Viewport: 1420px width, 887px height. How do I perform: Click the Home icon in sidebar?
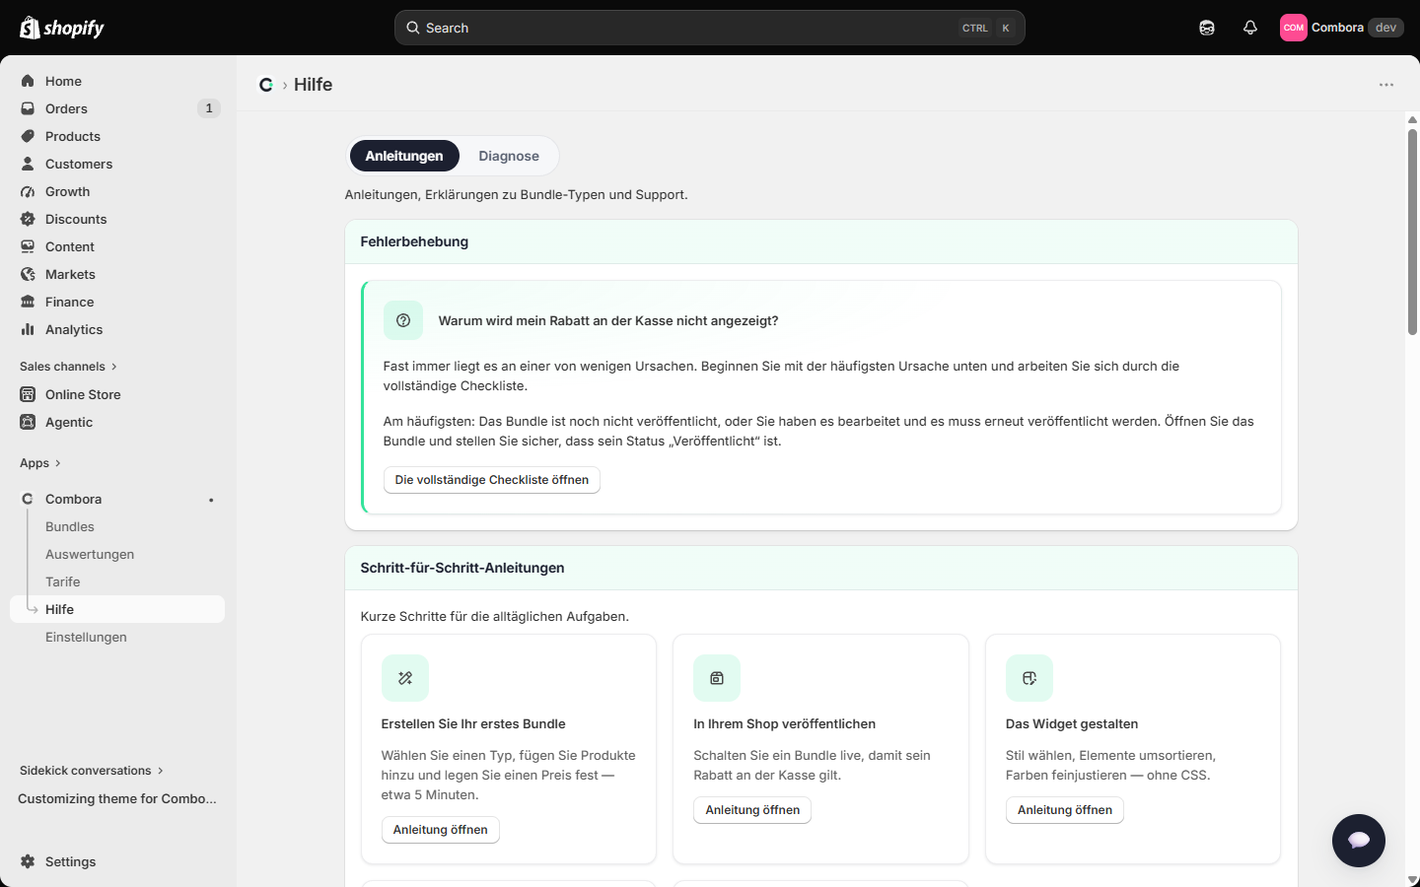point(28,81)
